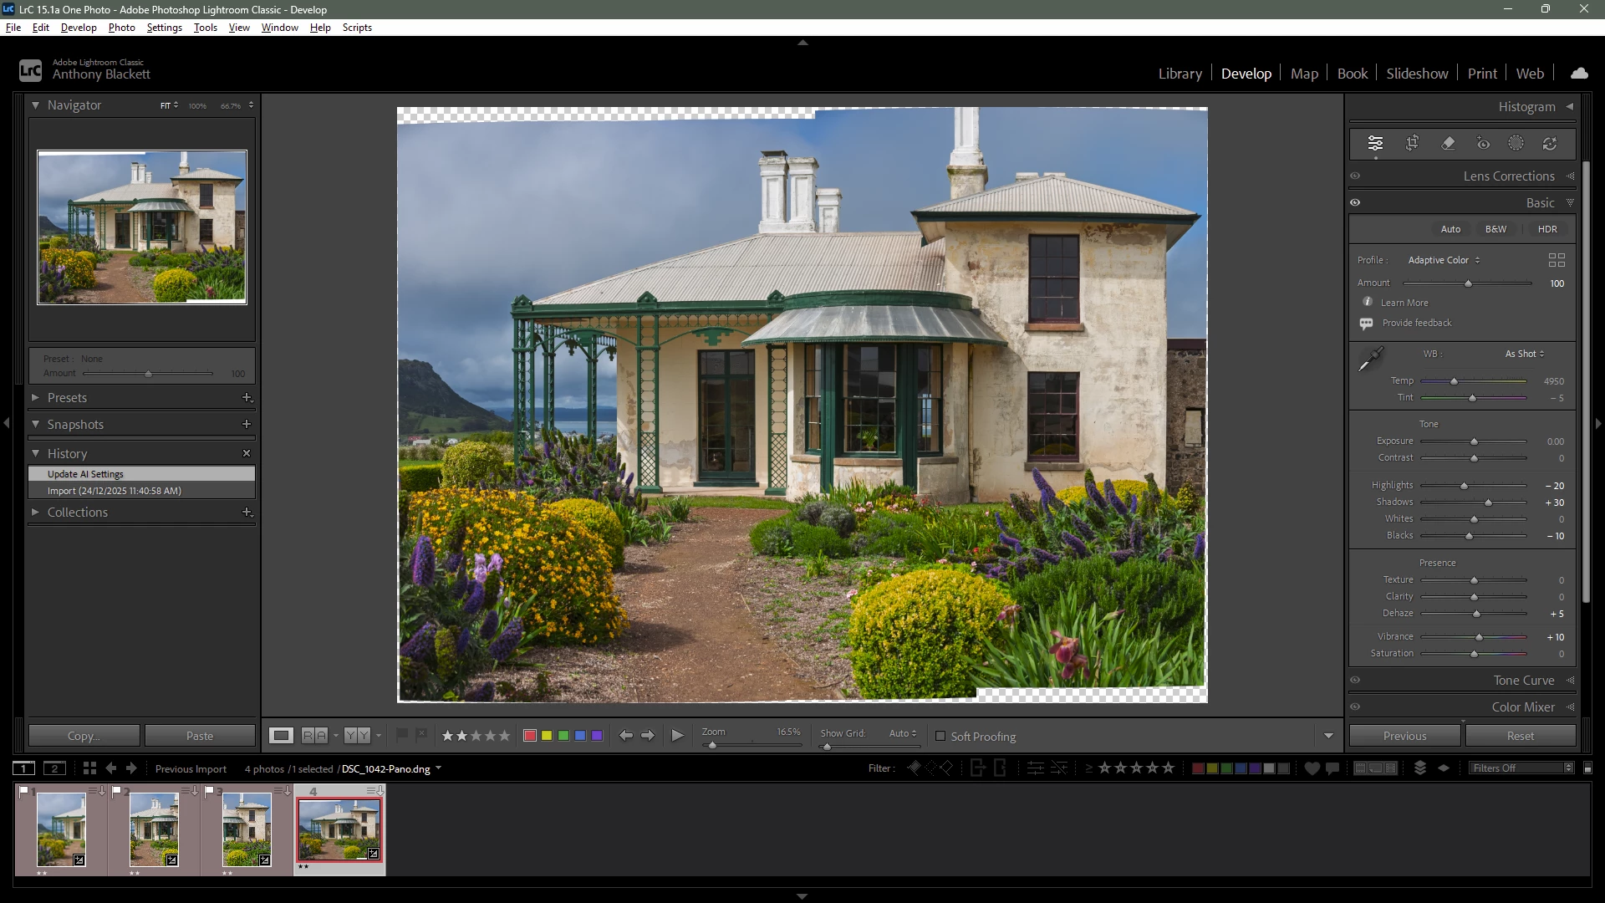
Task: Create a snapshot with plus icon
Action: click(247, 425)
